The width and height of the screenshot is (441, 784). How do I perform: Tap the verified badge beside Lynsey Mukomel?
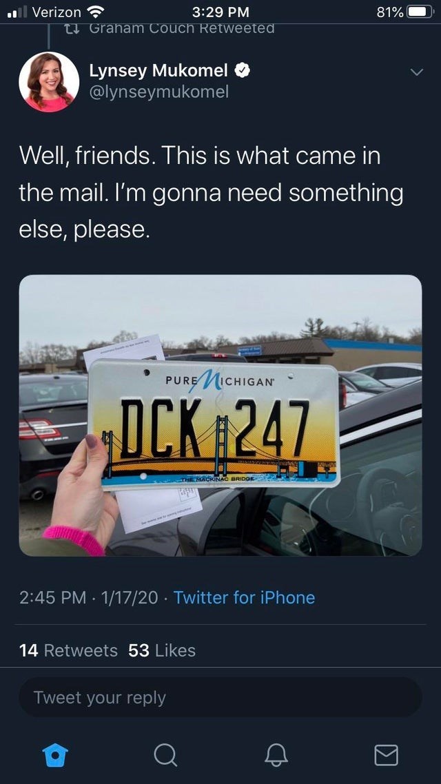[243, 71]
